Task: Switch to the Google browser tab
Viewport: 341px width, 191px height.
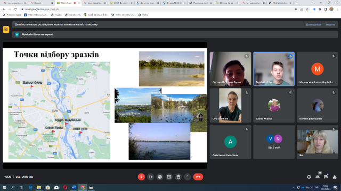Action: point(42,3)
